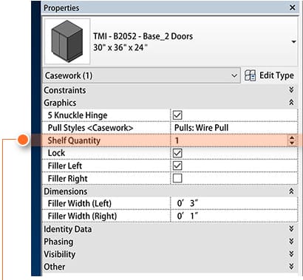
Task: Enable the Filler Right checkbox
Action: pos(177,178)
